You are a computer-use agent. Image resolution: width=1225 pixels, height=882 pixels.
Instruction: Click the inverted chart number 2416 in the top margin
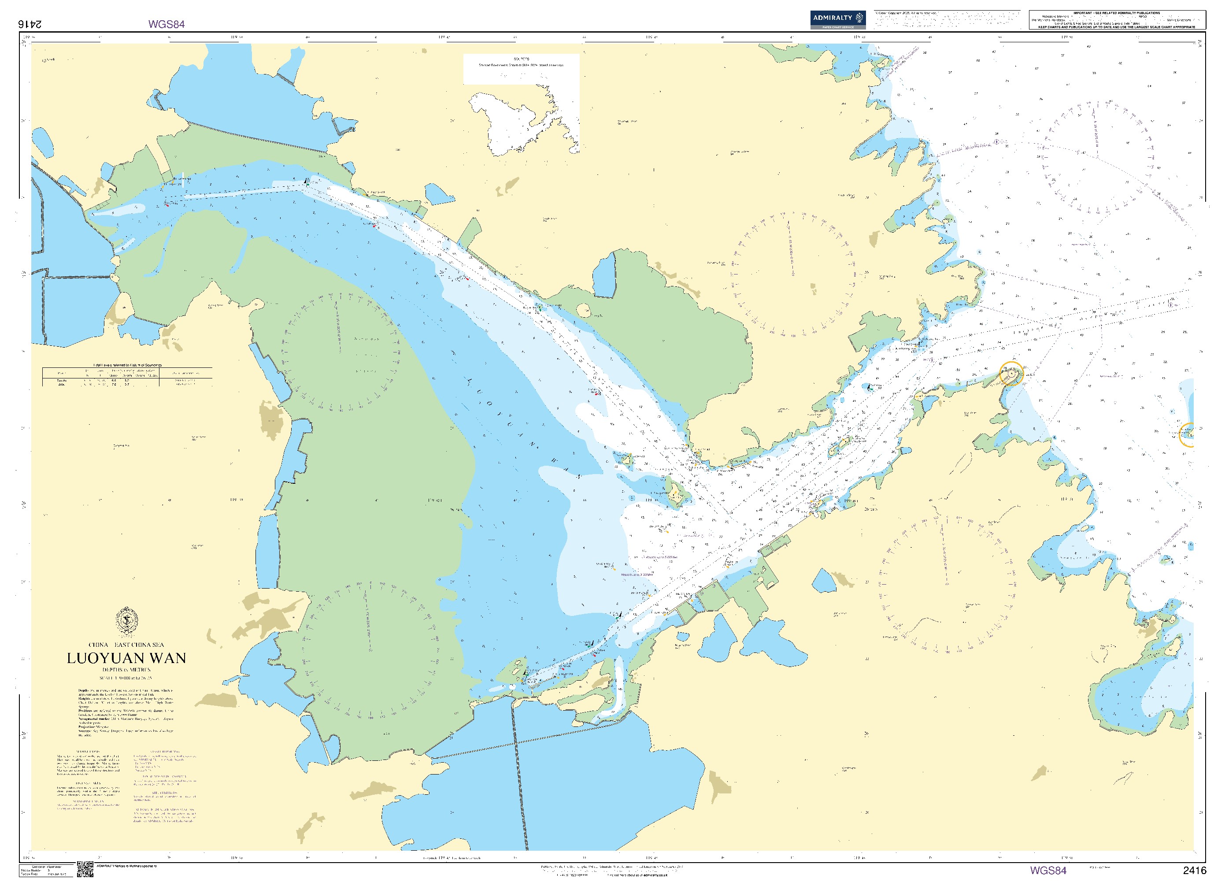(x=30, y=24)
